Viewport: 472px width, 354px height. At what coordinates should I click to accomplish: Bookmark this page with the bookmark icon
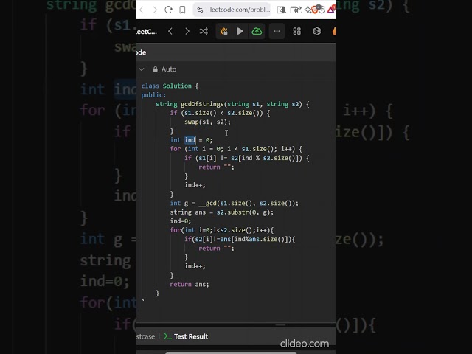click(182, 10)
